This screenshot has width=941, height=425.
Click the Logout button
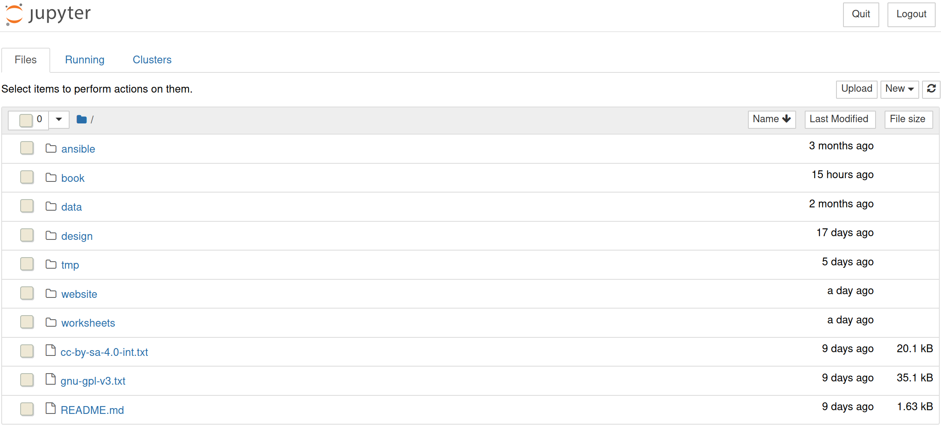pos(911,14)
